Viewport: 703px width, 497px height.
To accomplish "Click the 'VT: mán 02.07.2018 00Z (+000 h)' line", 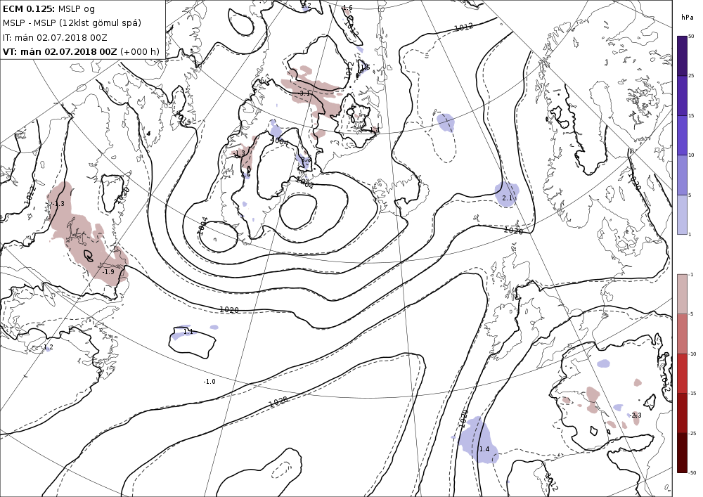I will tap(81, 51).
